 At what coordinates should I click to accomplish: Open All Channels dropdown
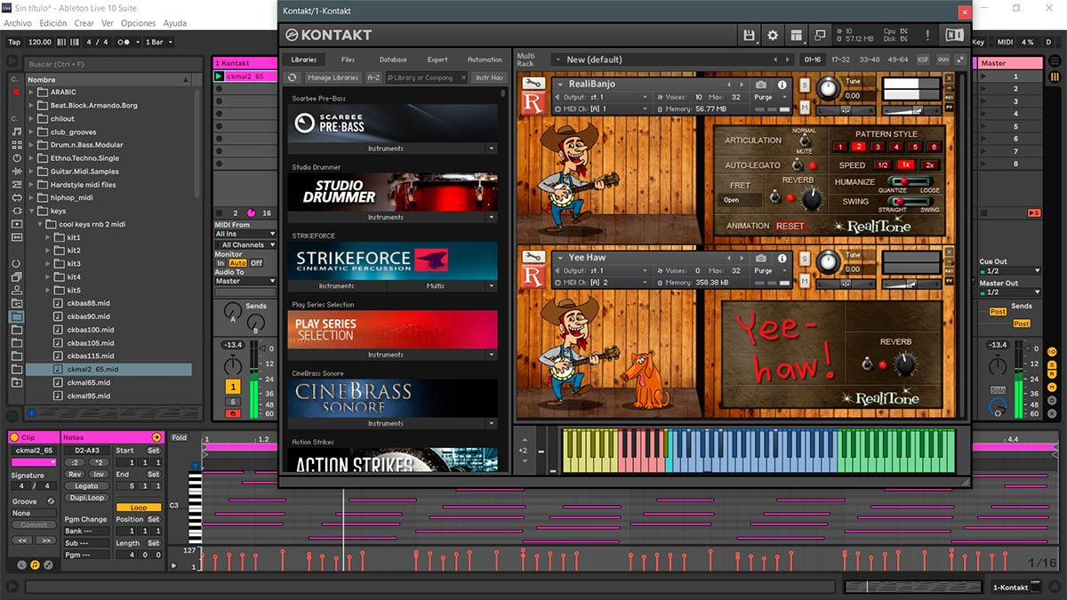pos(245,244)
